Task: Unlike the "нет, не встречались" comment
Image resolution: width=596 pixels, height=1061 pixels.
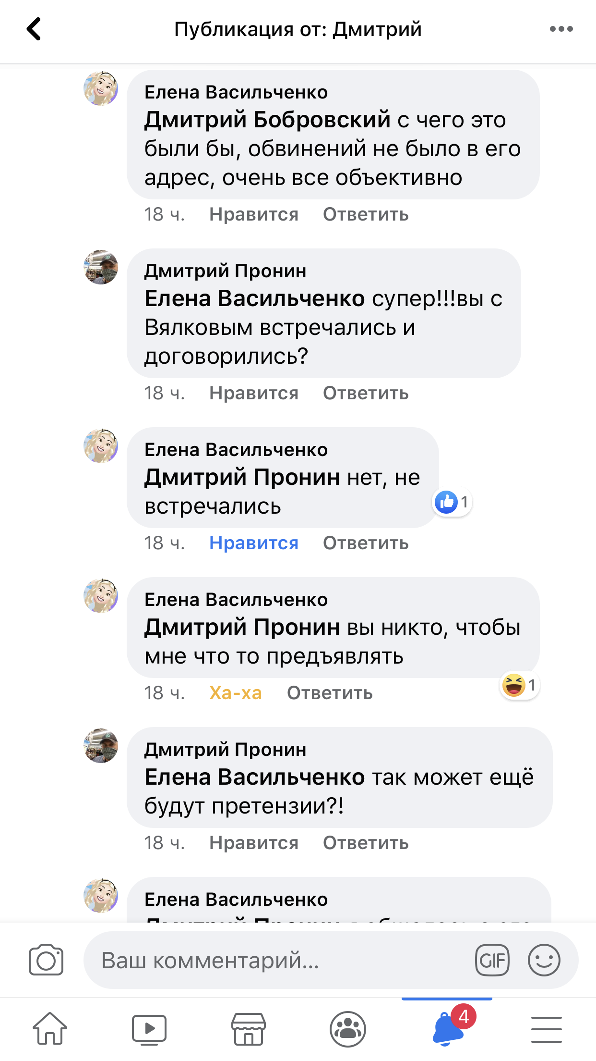Action: (254, 543)
